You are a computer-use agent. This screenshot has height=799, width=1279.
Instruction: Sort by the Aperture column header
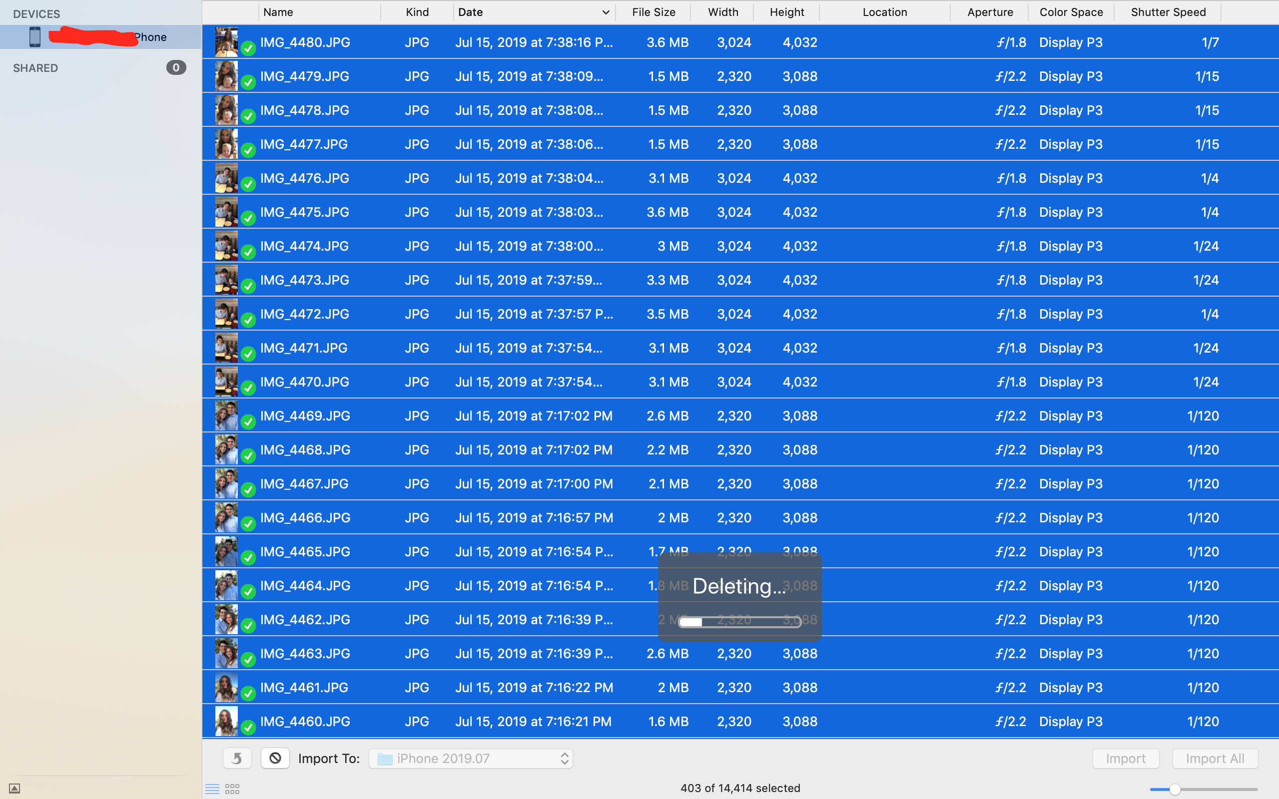point(990,12)
